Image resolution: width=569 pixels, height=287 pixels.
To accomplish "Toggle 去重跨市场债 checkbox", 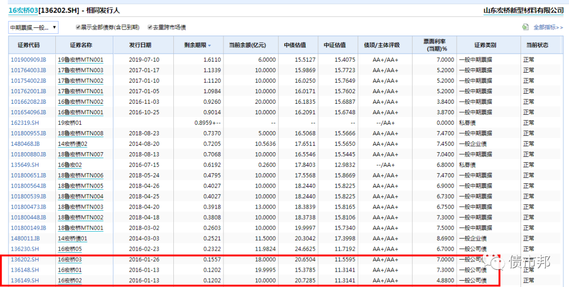I will (x=150, y=27).
